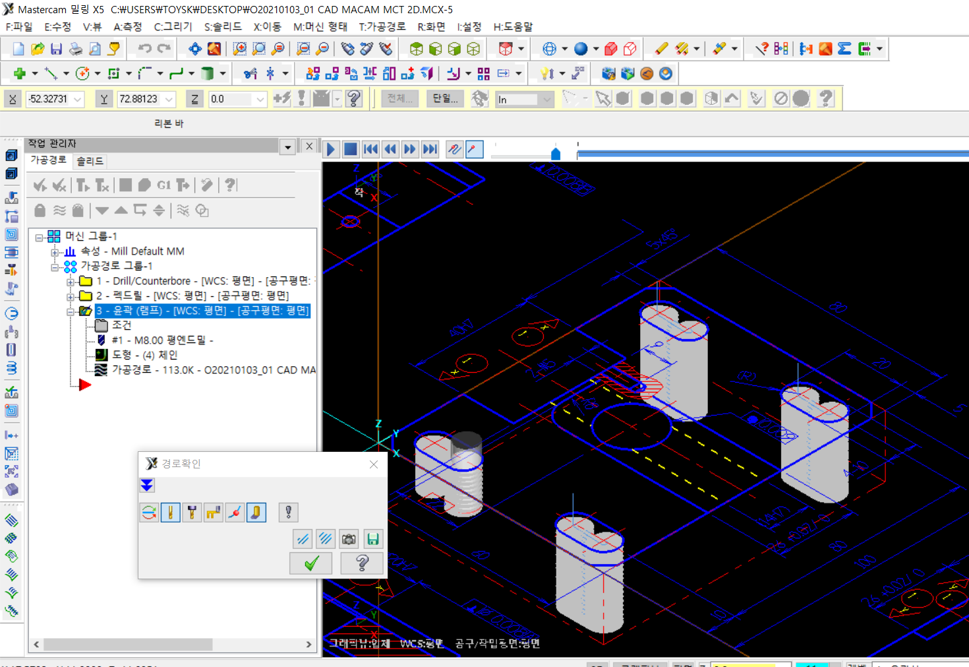969x667 pixels.
Task: Open the Z coordinate dropdown
Action: (x=260, y=99)
